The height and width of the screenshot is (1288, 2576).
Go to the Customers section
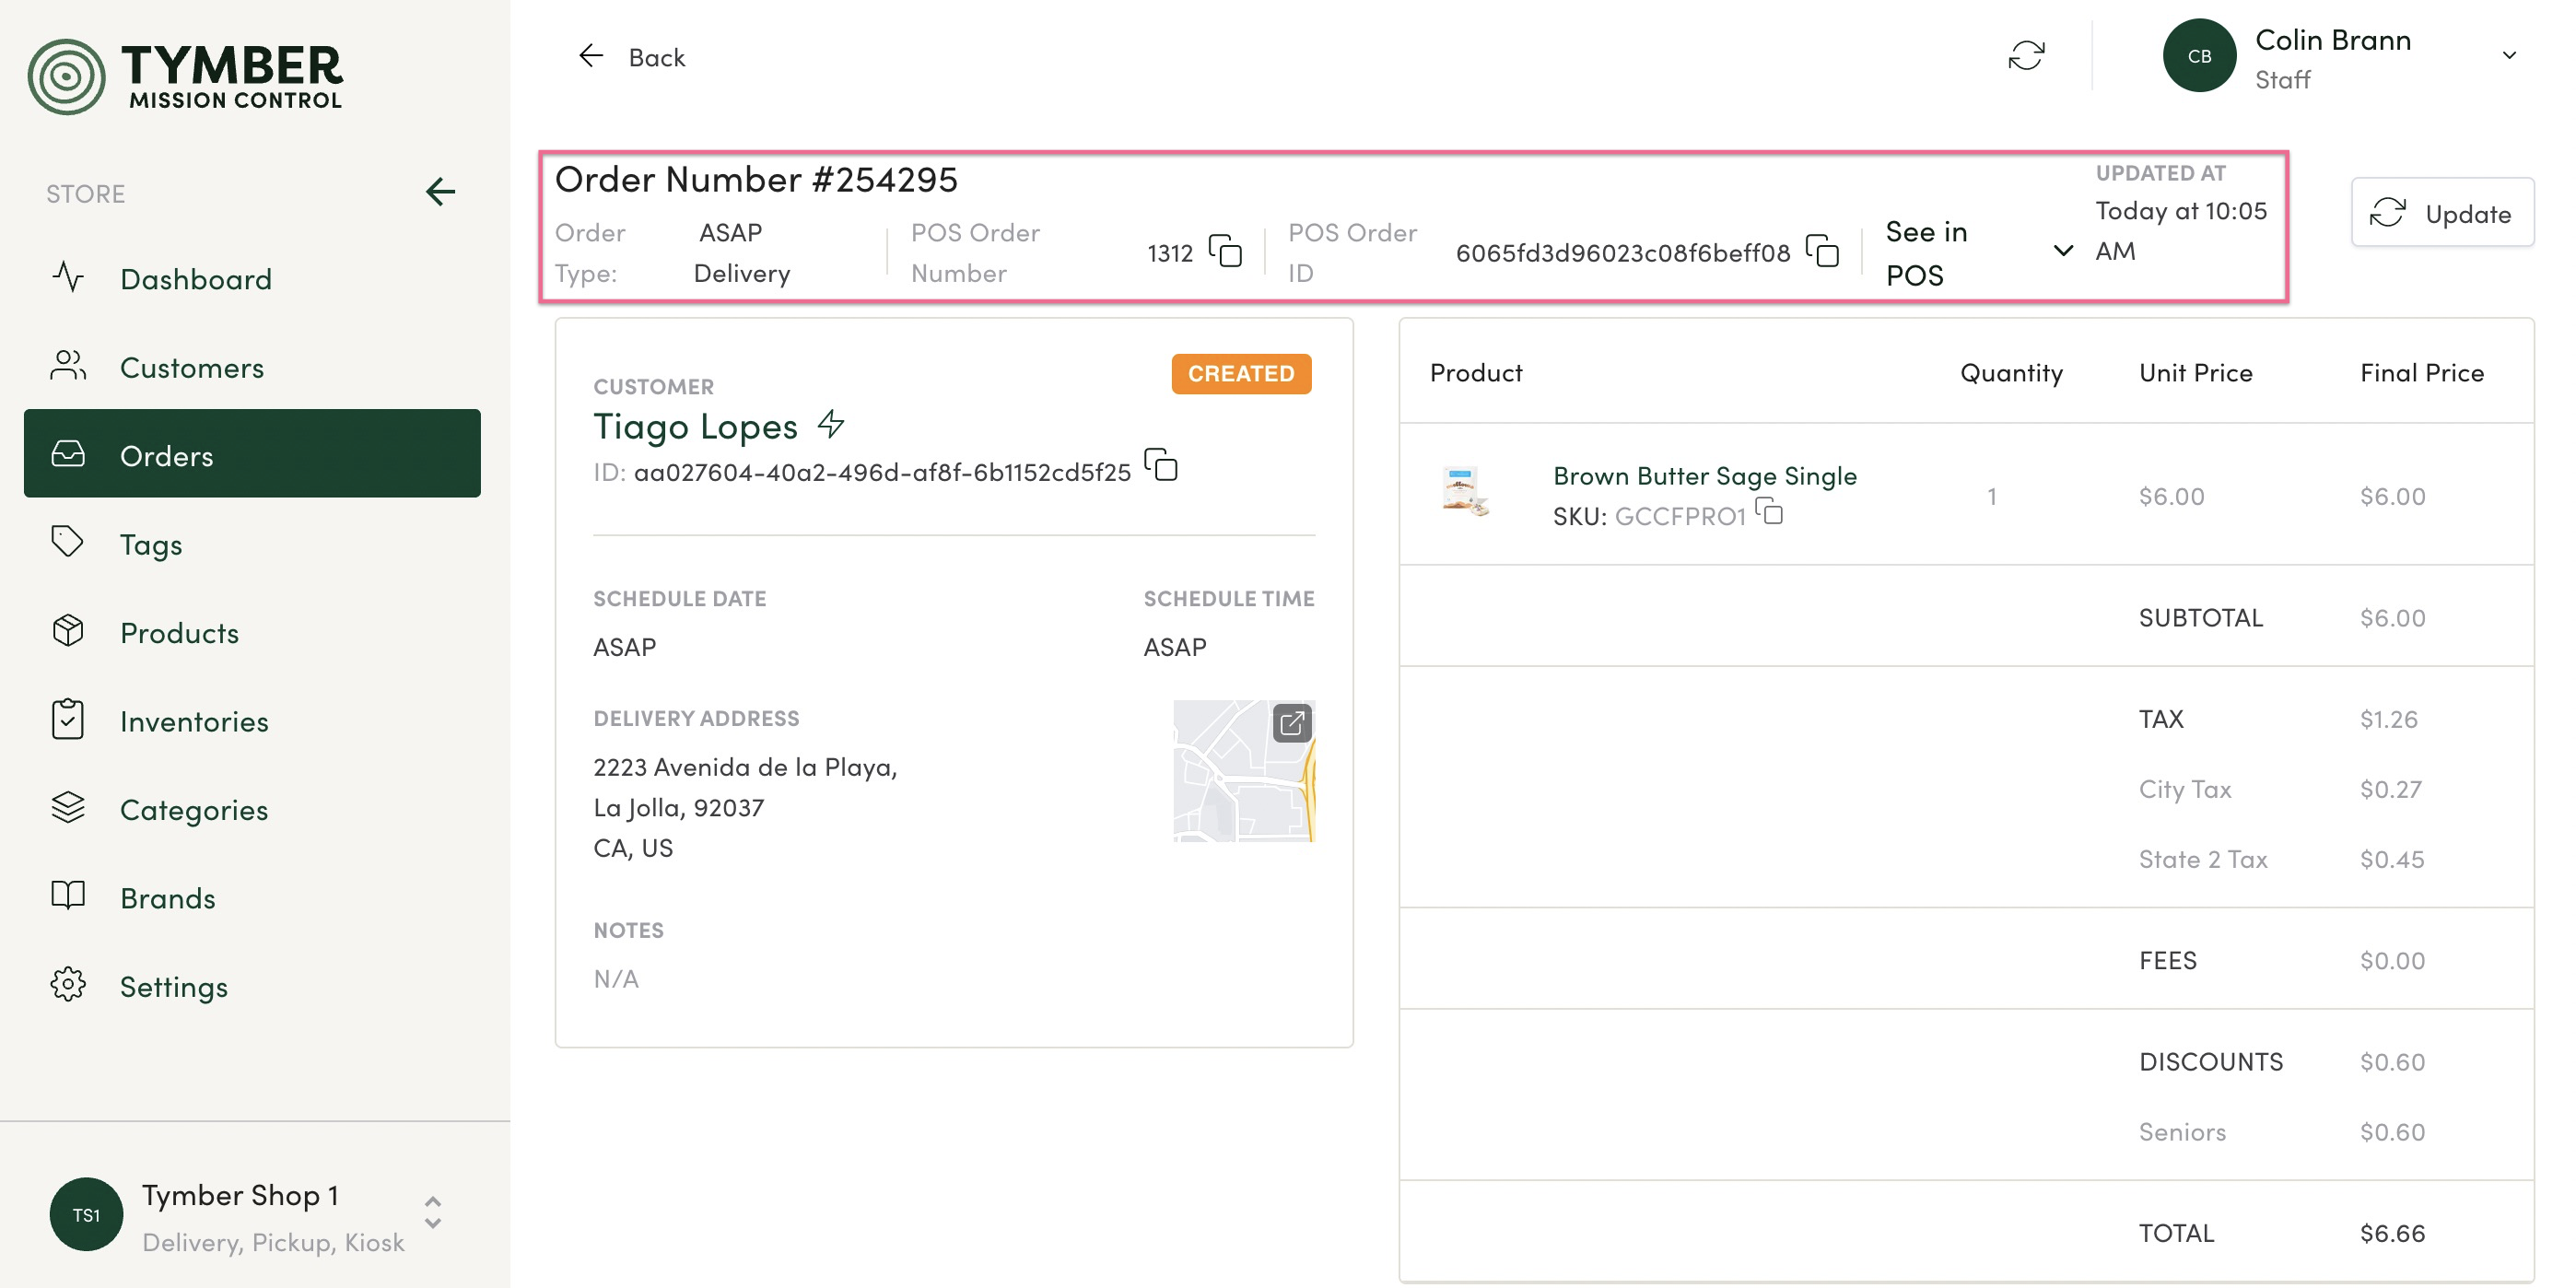pyautogui.click(x=252, y=367)
